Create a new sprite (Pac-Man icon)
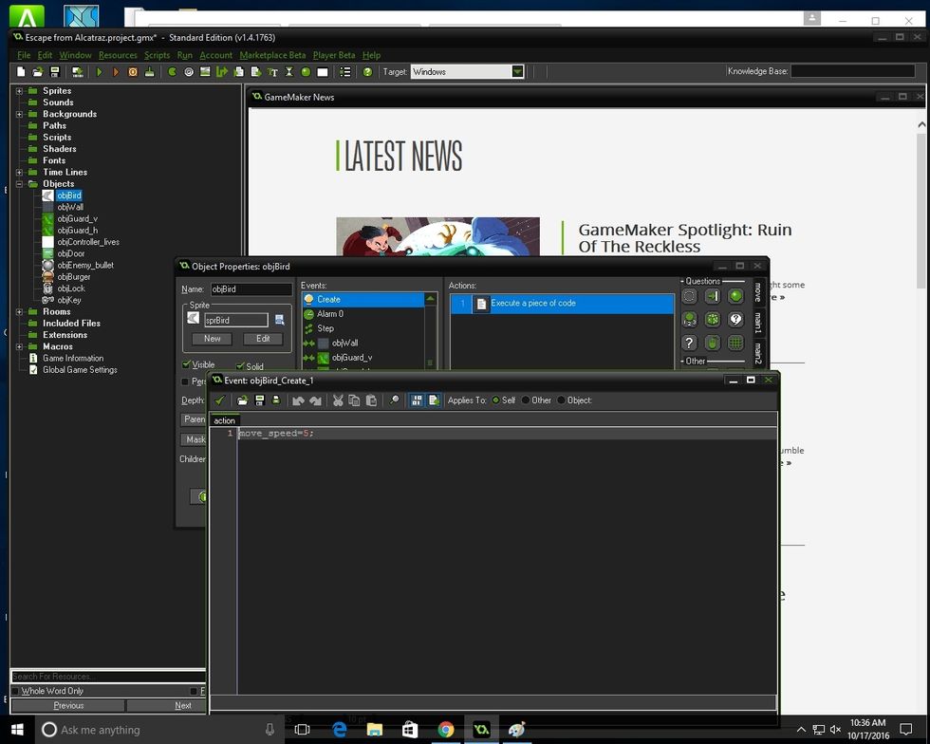 click(x=172, y=72)
